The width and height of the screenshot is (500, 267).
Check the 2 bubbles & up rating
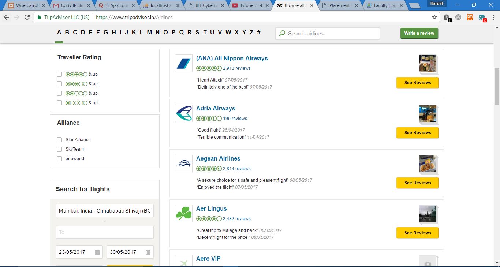59,93
